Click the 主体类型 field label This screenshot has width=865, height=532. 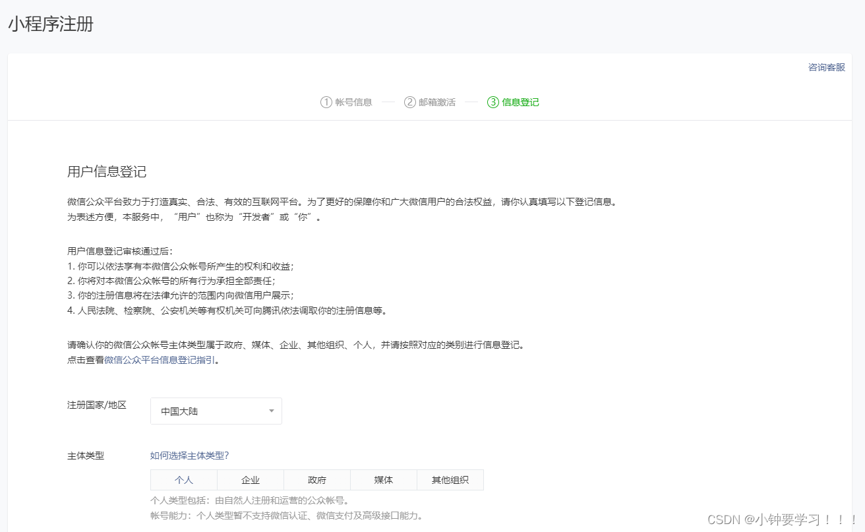pos(86,456)
